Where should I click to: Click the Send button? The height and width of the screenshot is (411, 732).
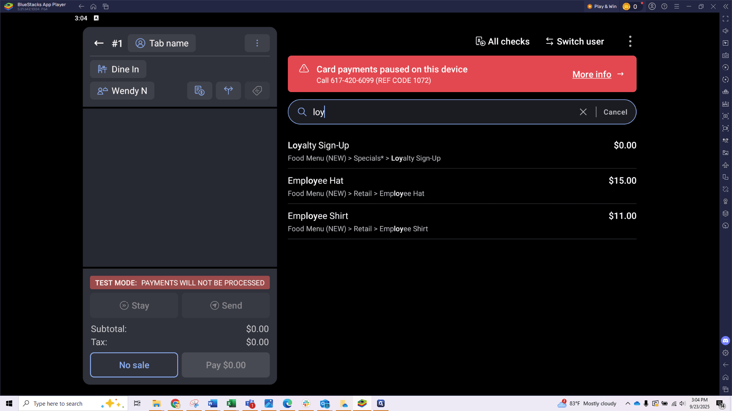click(x=226, y=305)
